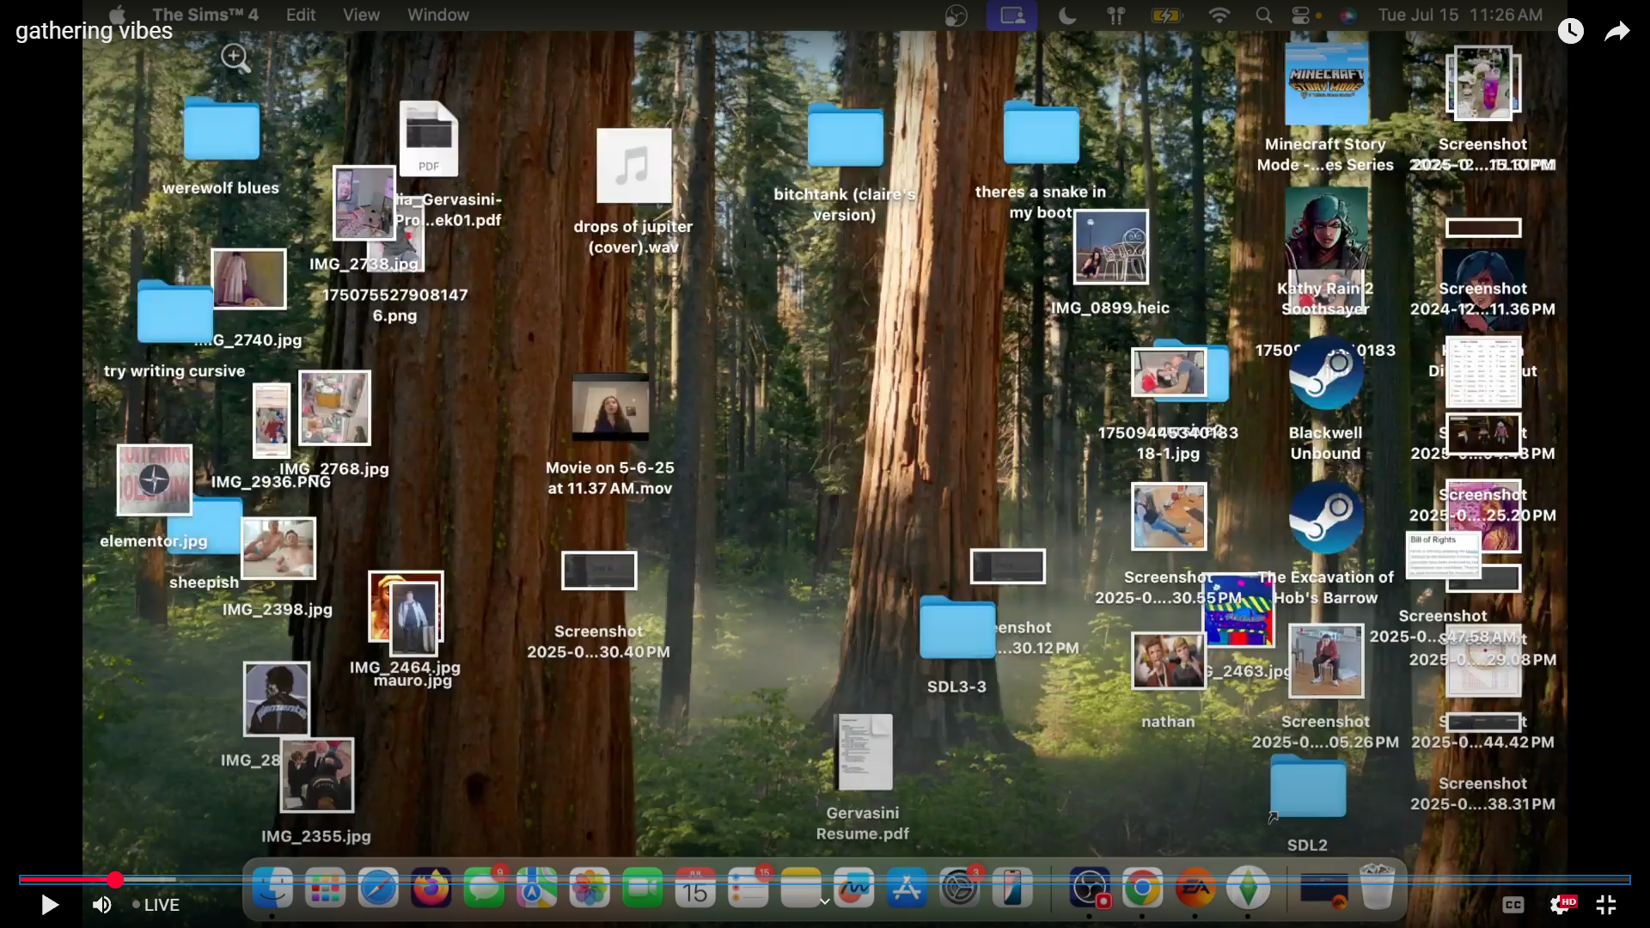Toggle closed captions on the player
This screenshot has height=928, width=1650.
pyautogui.click(x=1512, y=905)
